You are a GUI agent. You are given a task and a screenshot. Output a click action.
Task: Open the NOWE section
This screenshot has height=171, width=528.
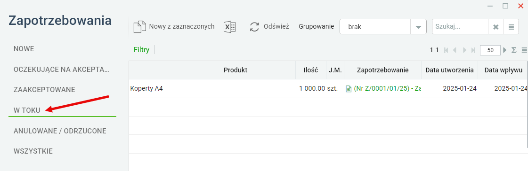24,49
